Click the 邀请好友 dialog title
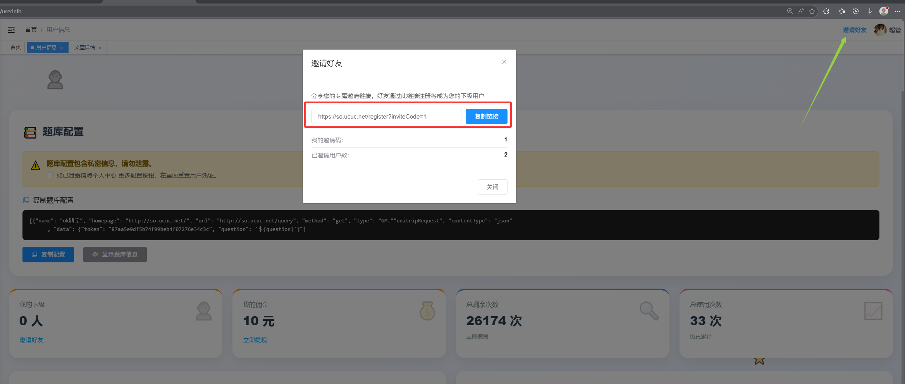This screenshot has width=905, height=384. (x=327, y=63)
